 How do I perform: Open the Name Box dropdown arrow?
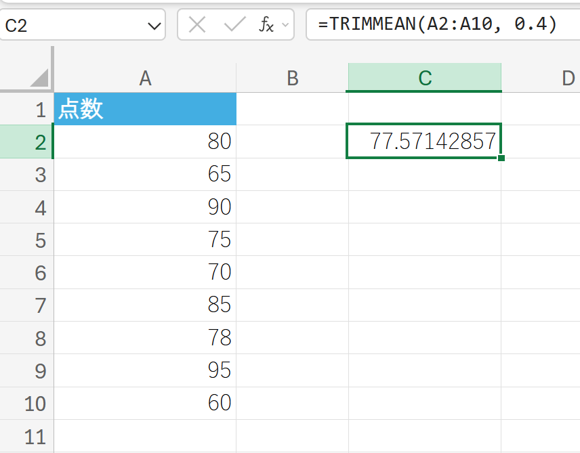(152, 26)
